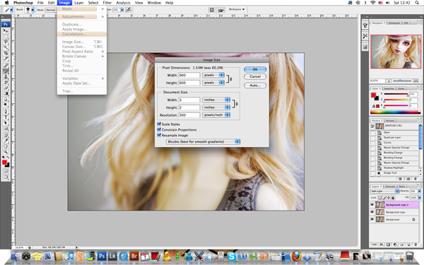The width and height of the screenshot is (424, 265).
Task: Select the Hand tool in the toolbox
Action: (x=6, y=146)
